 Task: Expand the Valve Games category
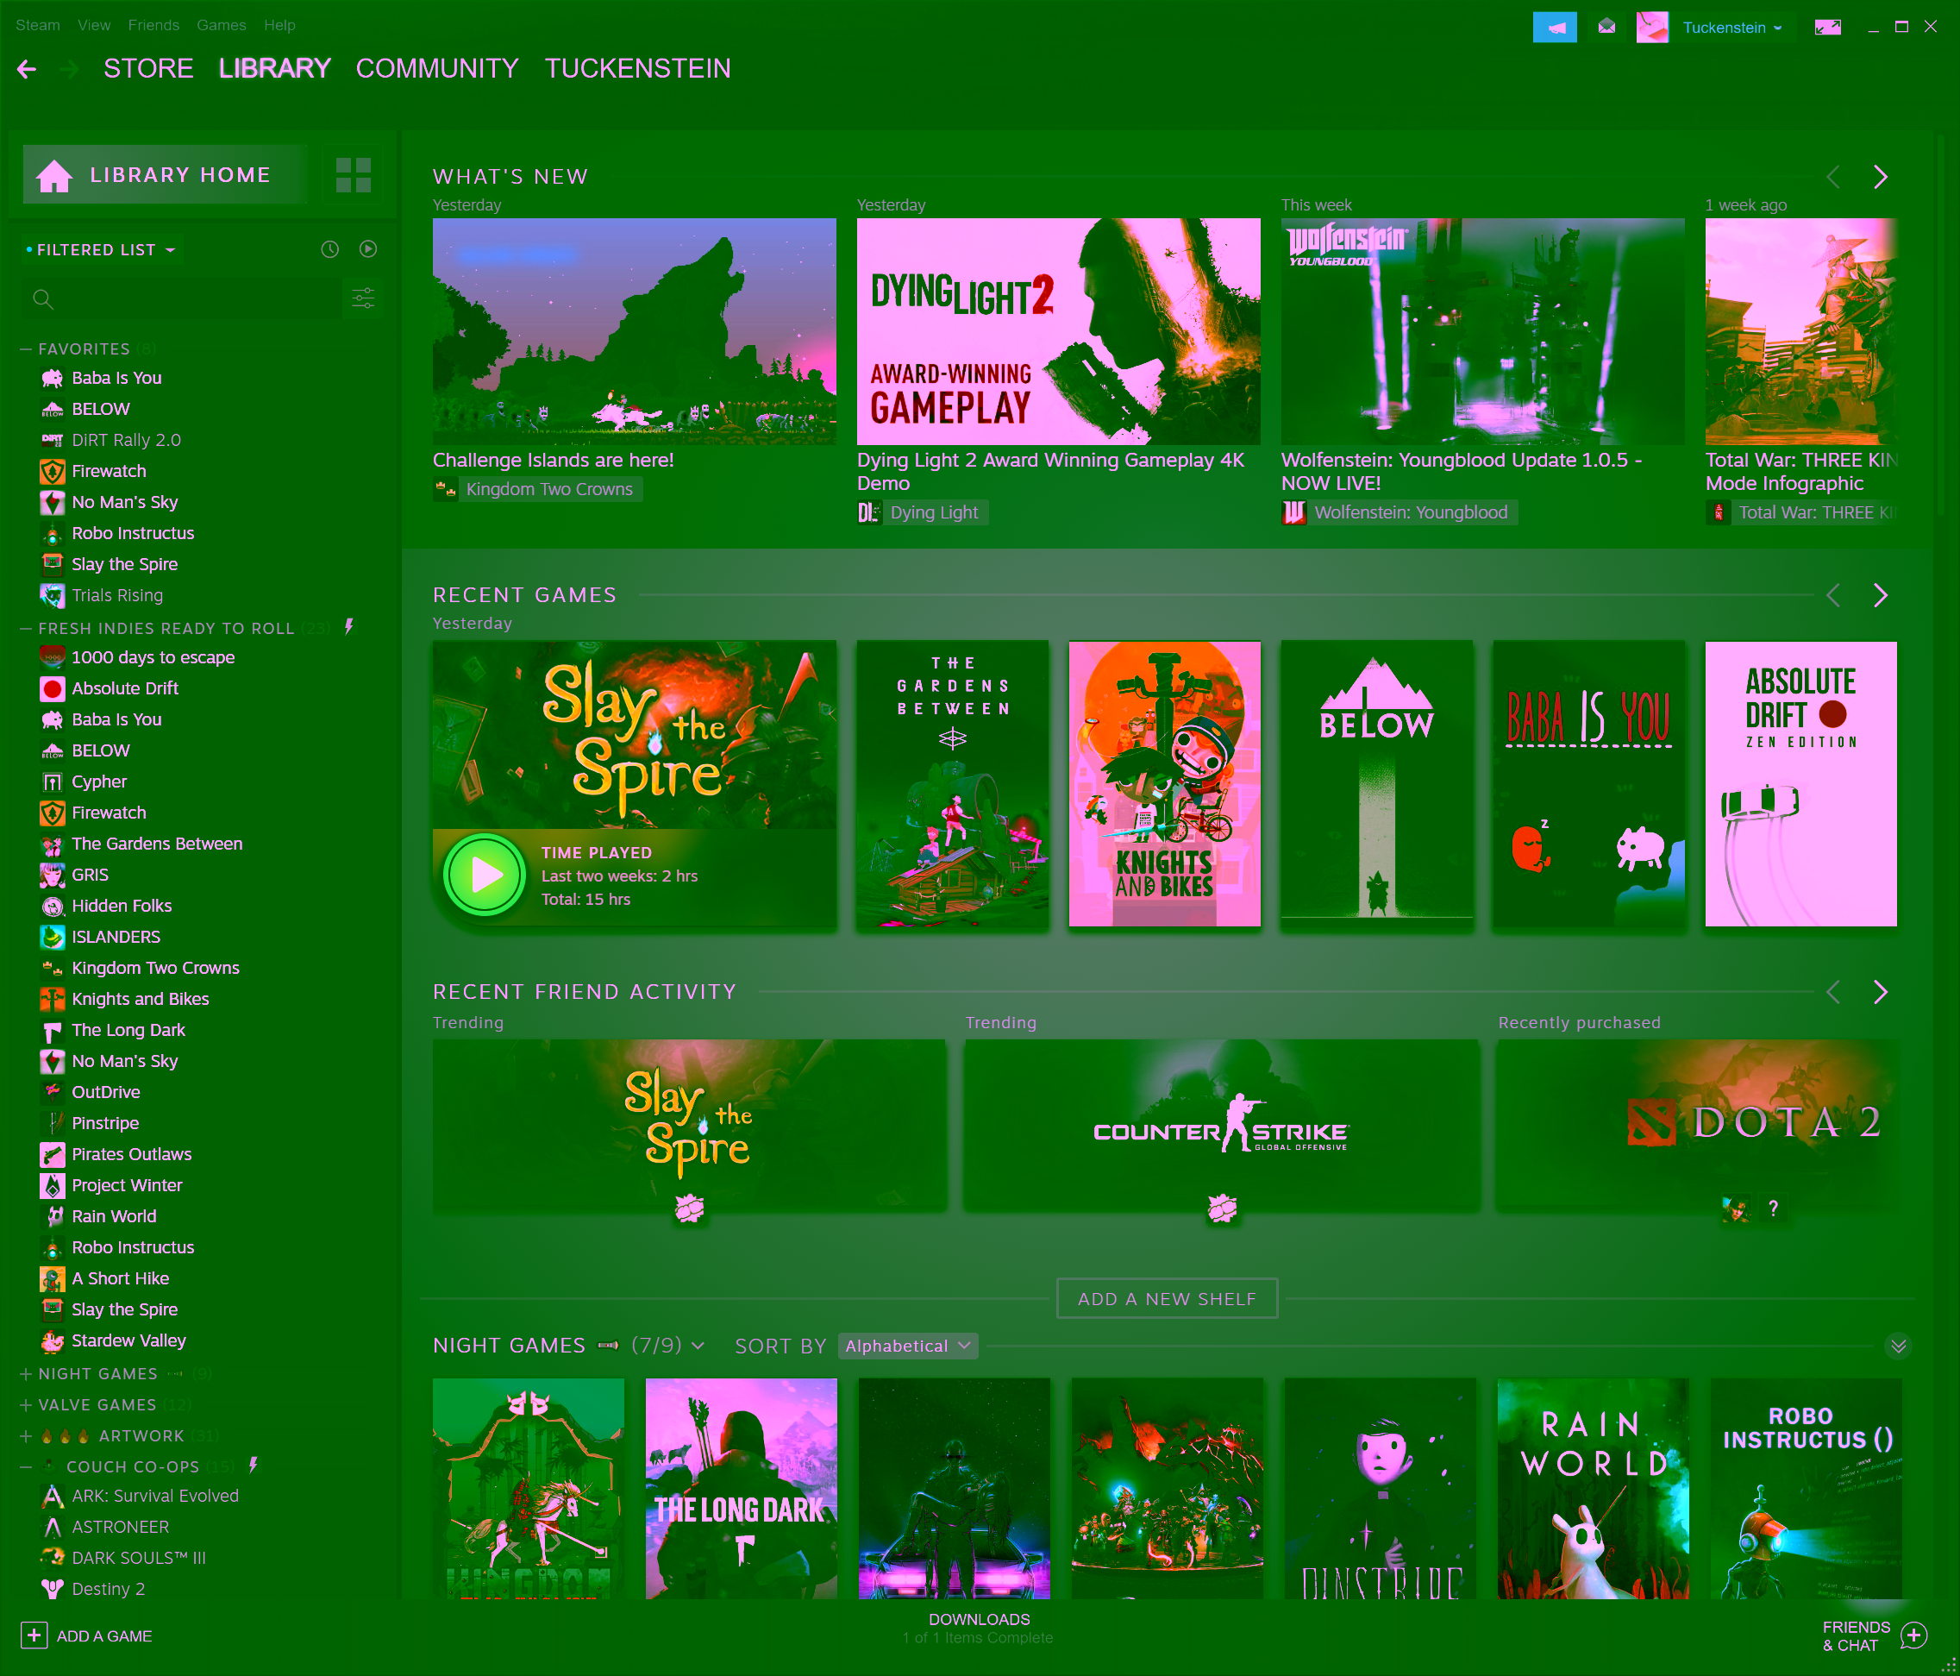click(x=27, y=1404)
